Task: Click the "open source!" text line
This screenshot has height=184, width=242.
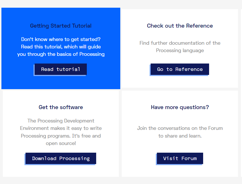Action: pyautogui.click(x=61, y=143)
